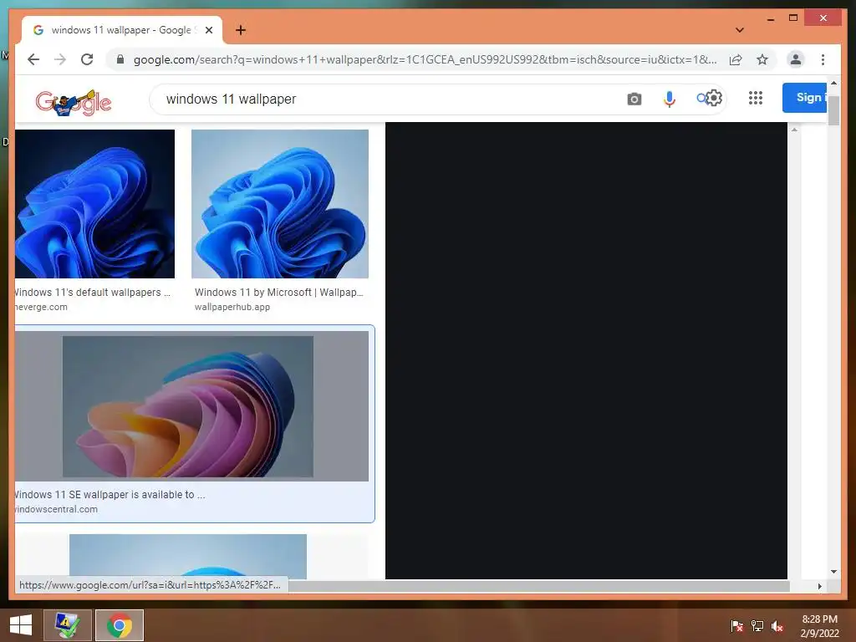Open a new tab with the plus button
This screenshot has width=856, height=642.
241,30
